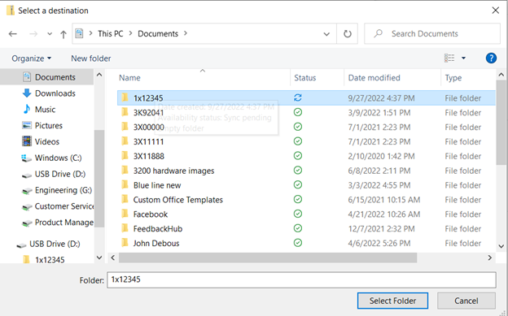Select Engineering (G:) network drive

[x=63, y=190]
